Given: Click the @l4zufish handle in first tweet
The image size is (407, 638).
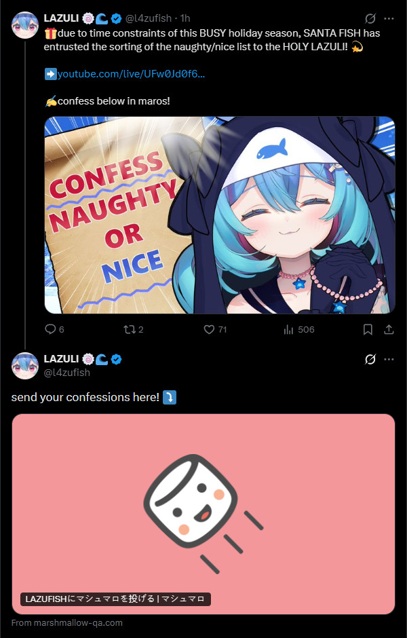Looking at the screenshot, I should click(149, 18).
